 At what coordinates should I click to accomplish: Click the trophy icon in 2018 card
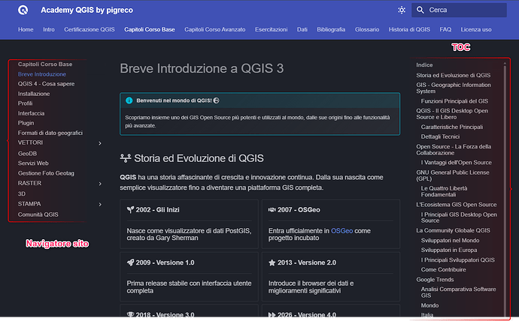click(x=130, y=315)
